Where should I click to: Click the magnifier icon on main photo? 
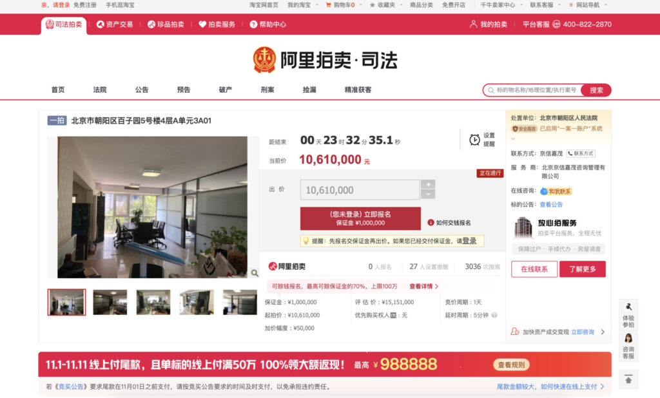point(255,273)
